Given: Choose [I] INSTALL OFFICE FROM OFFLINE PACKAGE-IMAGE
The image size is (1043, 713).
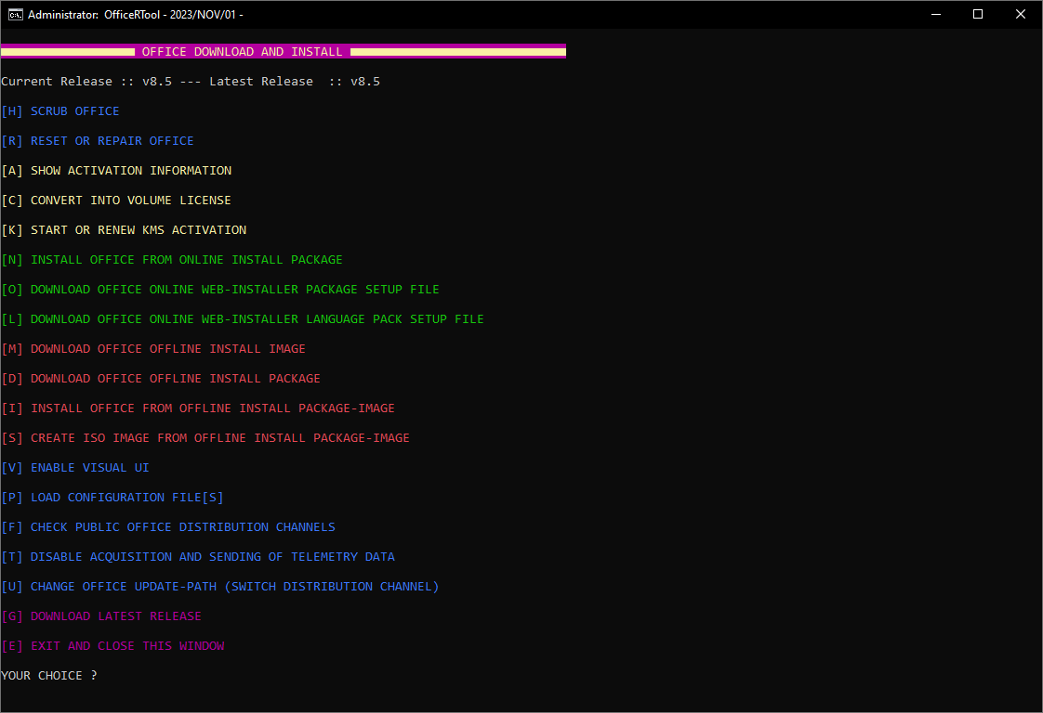Looking at the screenshot, I should point(198,408).
